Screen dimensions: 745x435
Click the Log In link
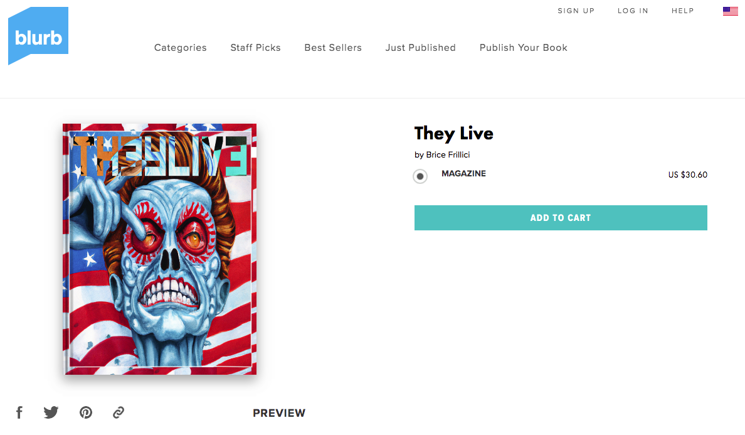633,11
